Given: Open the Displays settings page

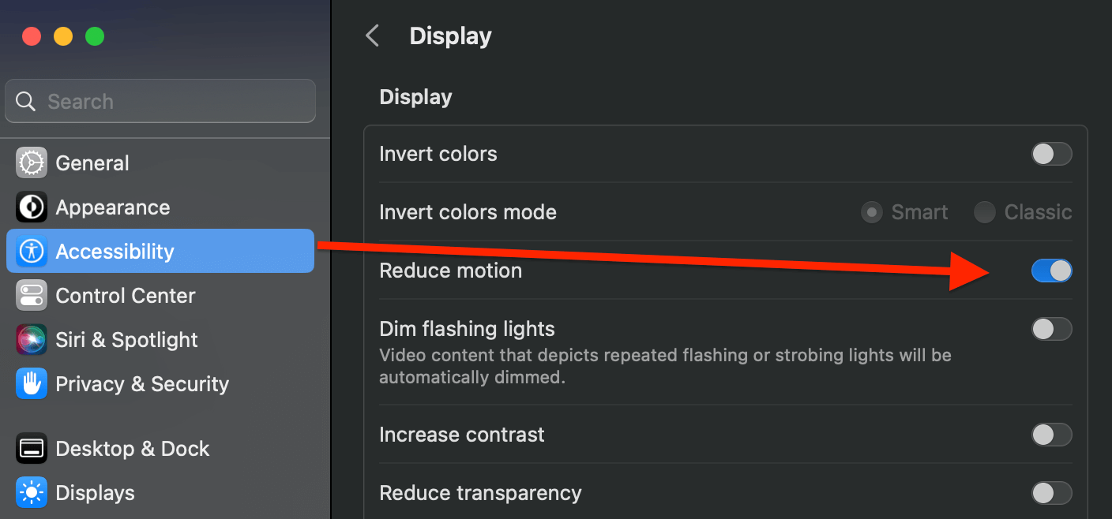Looking at the screenshot, I should tap(95, 492).
